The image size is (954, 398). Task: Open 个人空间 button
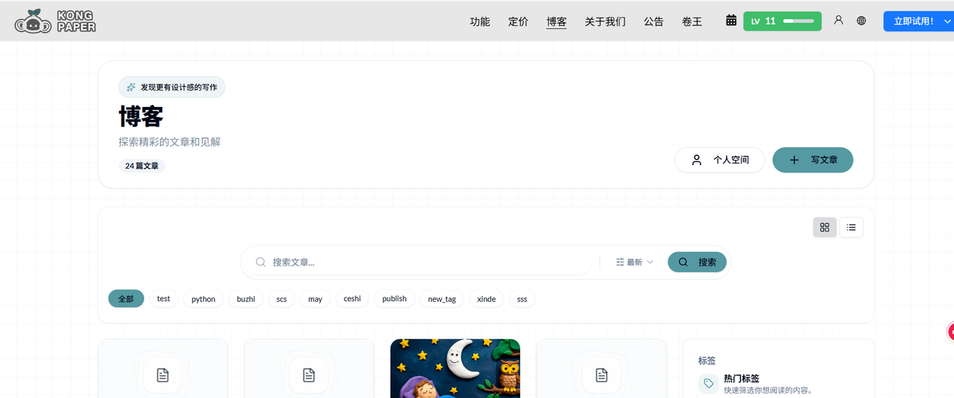coord(719,160)
